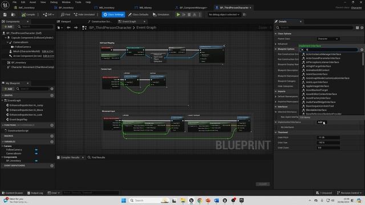Open the Edit menu
Image resolution: width=365 pixels, height=205 pixels.
click(x=23, y=2)
